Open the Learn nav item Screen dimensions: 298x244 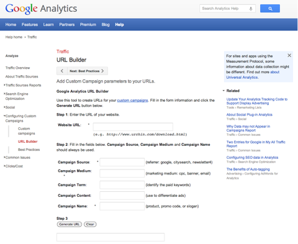tap(48, 25)
